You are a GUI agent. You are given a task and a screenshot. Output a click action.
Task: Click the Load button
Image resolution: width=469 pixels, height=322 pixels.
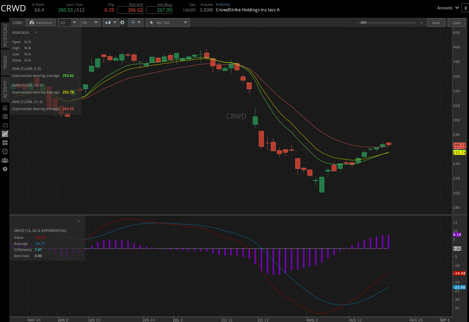456,23
